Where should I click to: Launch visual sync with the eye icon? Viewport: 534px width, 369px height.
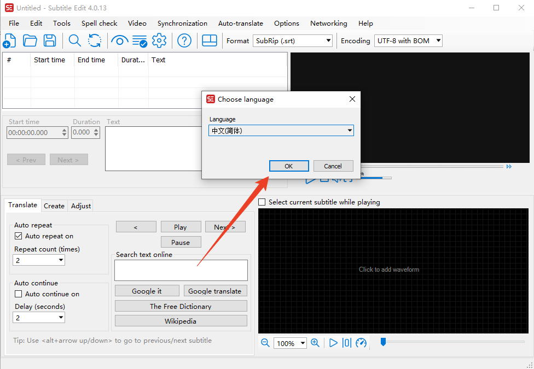pyautogui.click(x=119, y=41)
